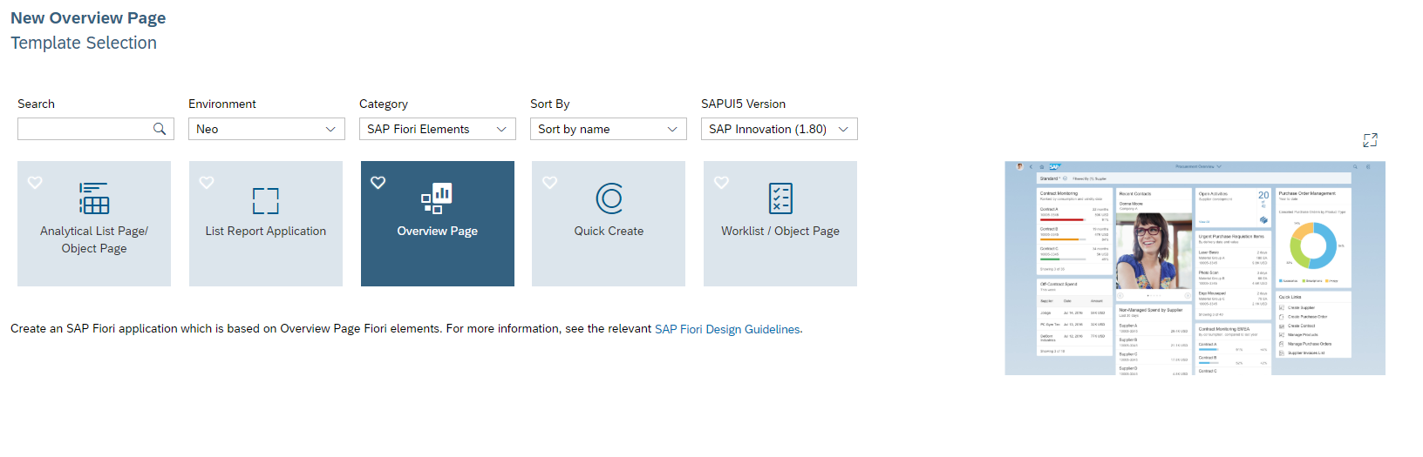
Task: Click the search magnifier icon
Action: pyautogui.click(x=160, y=129)
